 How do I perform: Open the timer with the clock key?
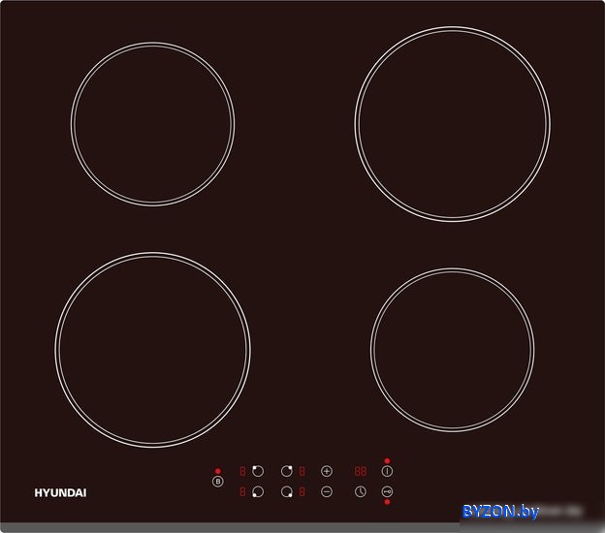(x=361, y=491)
